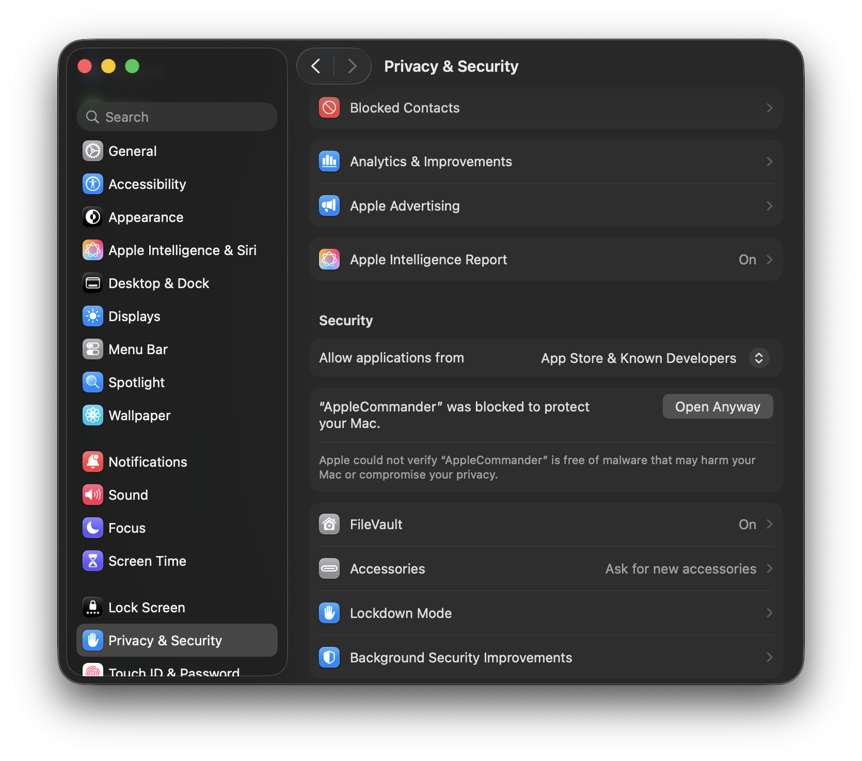Expand Apple Advertising via its chevron
The image size is (862, 761).
pos(769,206)
